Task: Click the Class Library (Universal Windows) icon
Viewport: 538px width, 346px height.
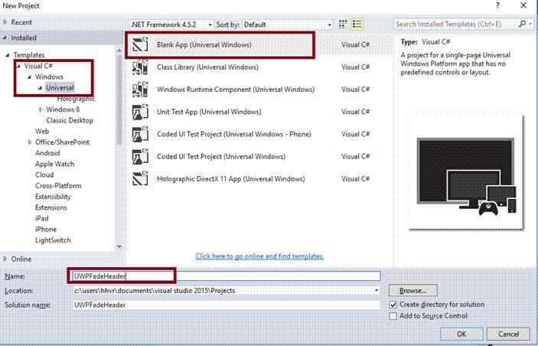Action: pos(140,67)
